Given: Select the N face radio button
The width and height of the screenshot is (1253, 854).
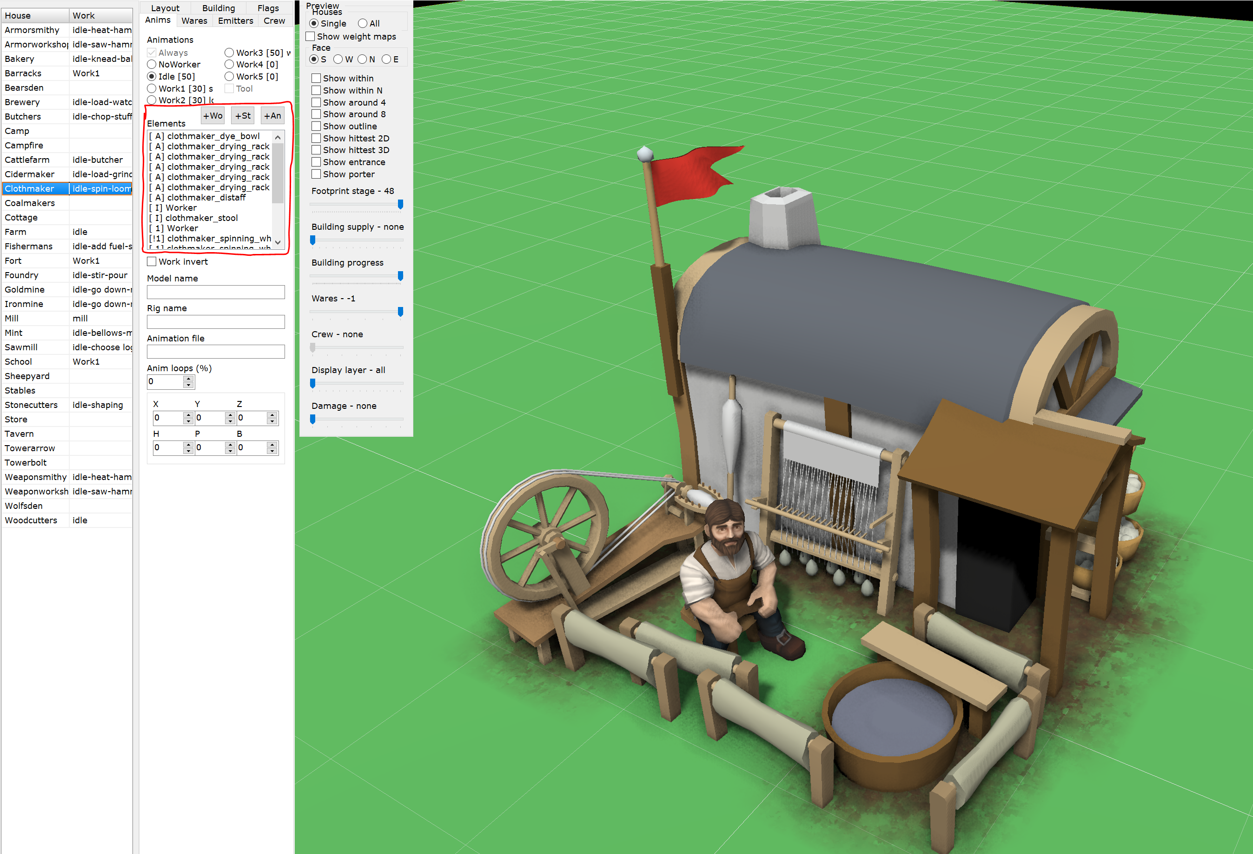Looking at the screenshot, I should pos(362,60).
